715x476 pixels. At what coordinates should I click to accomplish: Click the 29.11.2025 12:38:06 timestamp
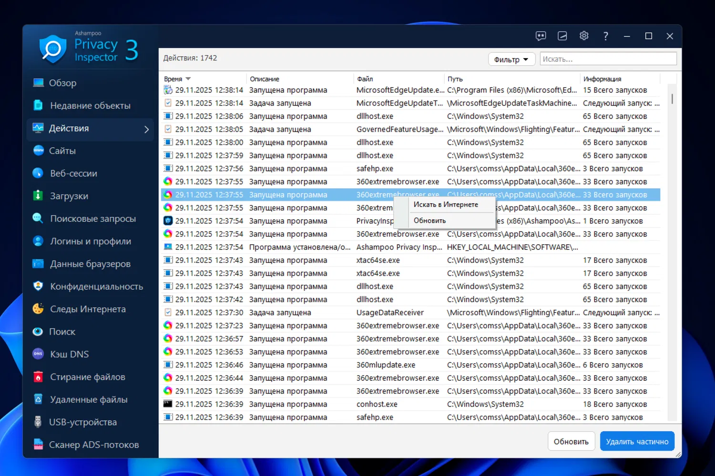209,116
